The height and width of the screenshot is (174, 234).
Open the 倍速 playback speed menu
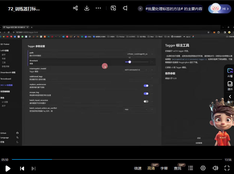[138, 168]
